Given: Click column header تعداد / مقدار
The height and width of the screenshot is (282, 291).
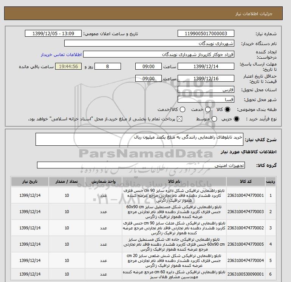Looking at the screenshot, I should [67, 181].
